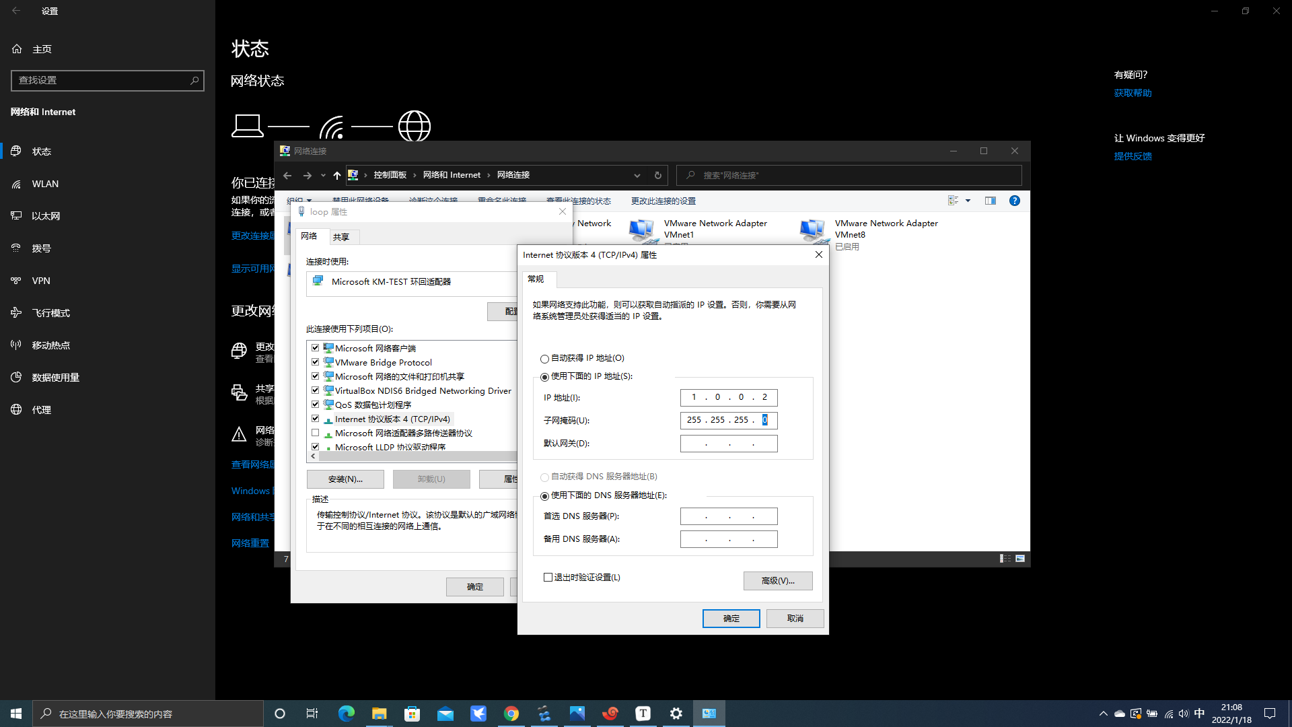The width and height of the screenshot is (1292, 727).
Task: Click back arrow in 网络连接 window
Action: [x=287, y=175]
